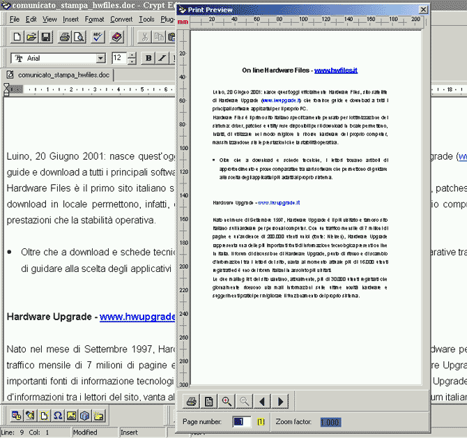The height and width of the screenshot is (438, 467).
Task: Increase font size with up spinner arrow
Action: tap(132, 55)
